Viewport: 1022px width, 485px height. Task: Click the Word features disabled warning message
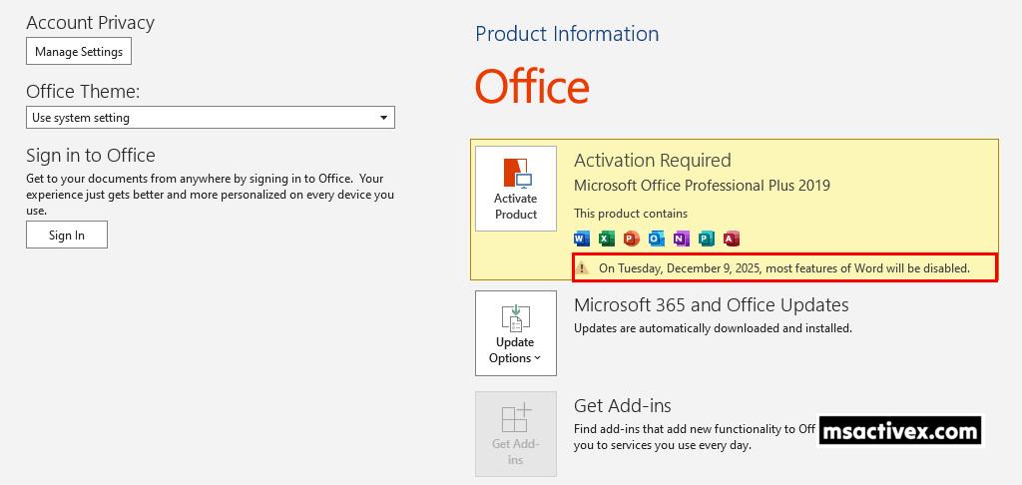click(783, 268)
